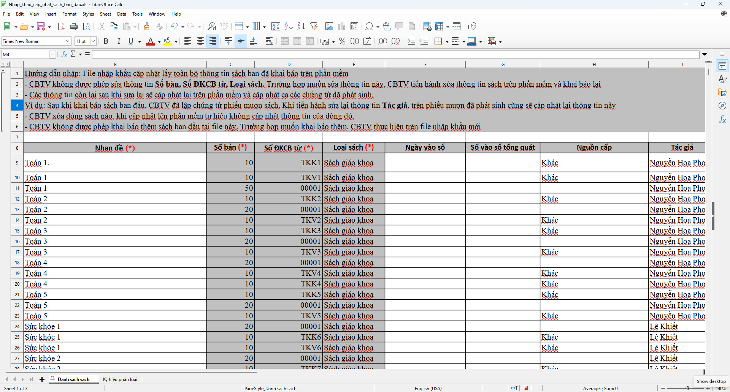This screenshot has height=392, width=730.
Task: Click the Copy icon
Action: pos(114,26)
